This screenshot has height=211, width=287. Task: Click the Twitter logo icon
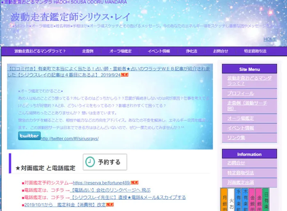(29, 136)
